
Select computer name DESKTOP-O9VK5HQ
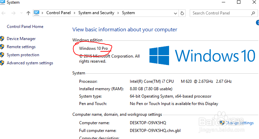pos(148,123)
